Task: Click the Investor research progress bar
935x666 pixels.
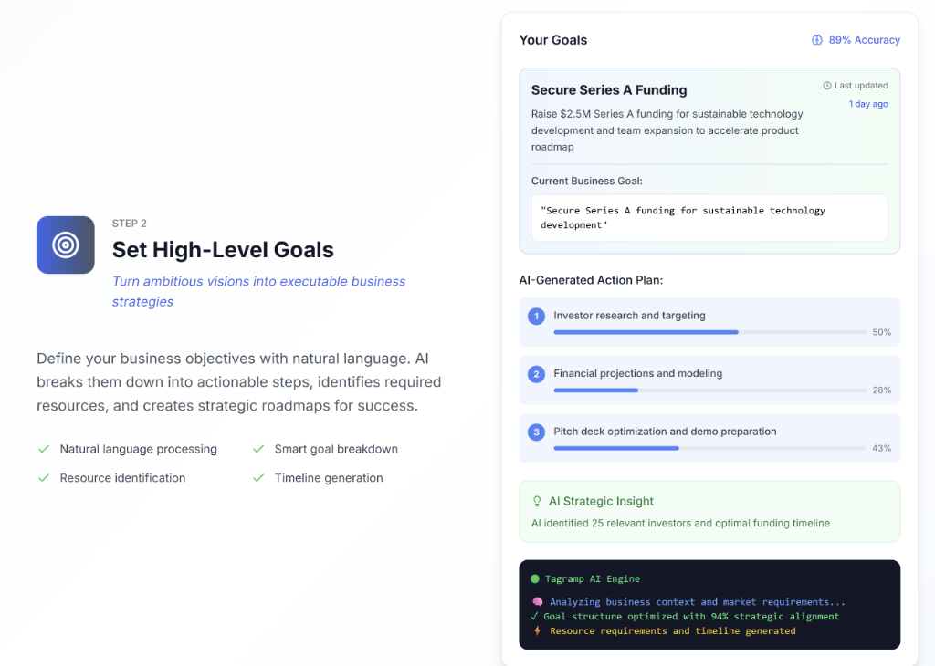Action: coord(709,332)
